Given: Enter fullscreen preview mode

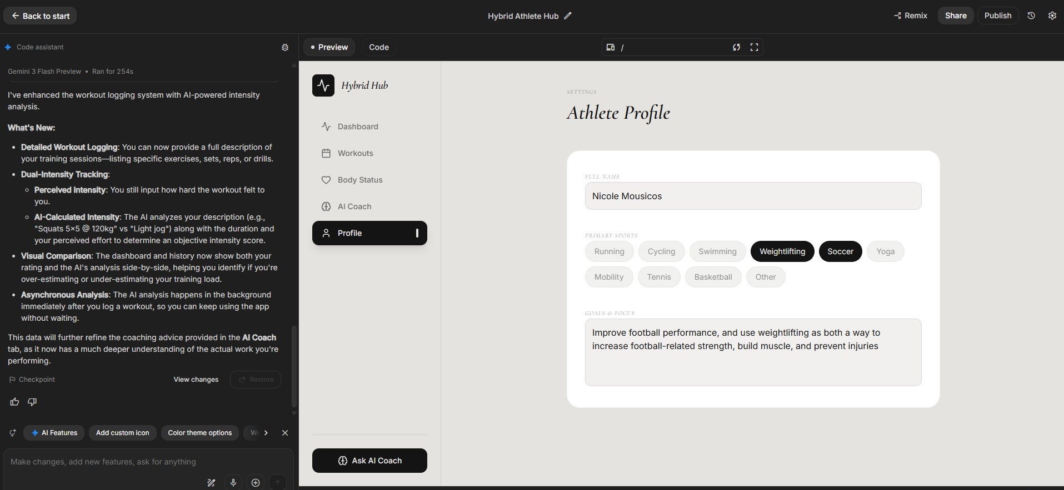Looking at the screenshot, I should coord(754,47).
